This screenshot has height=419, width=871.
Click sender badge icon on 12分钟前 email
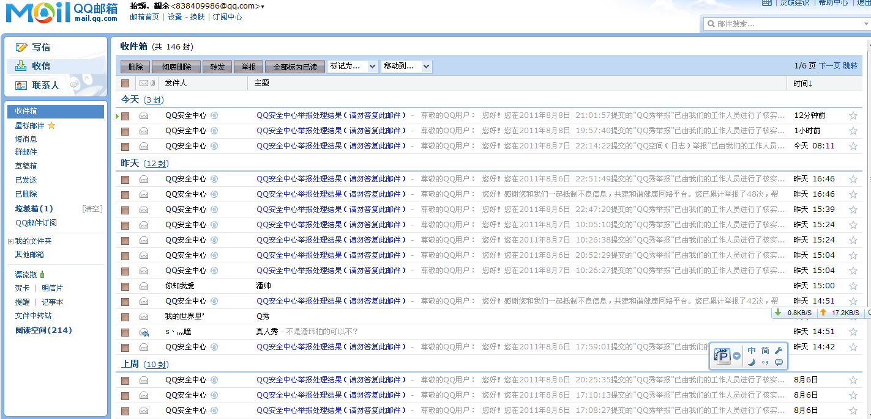click(214, 115)
